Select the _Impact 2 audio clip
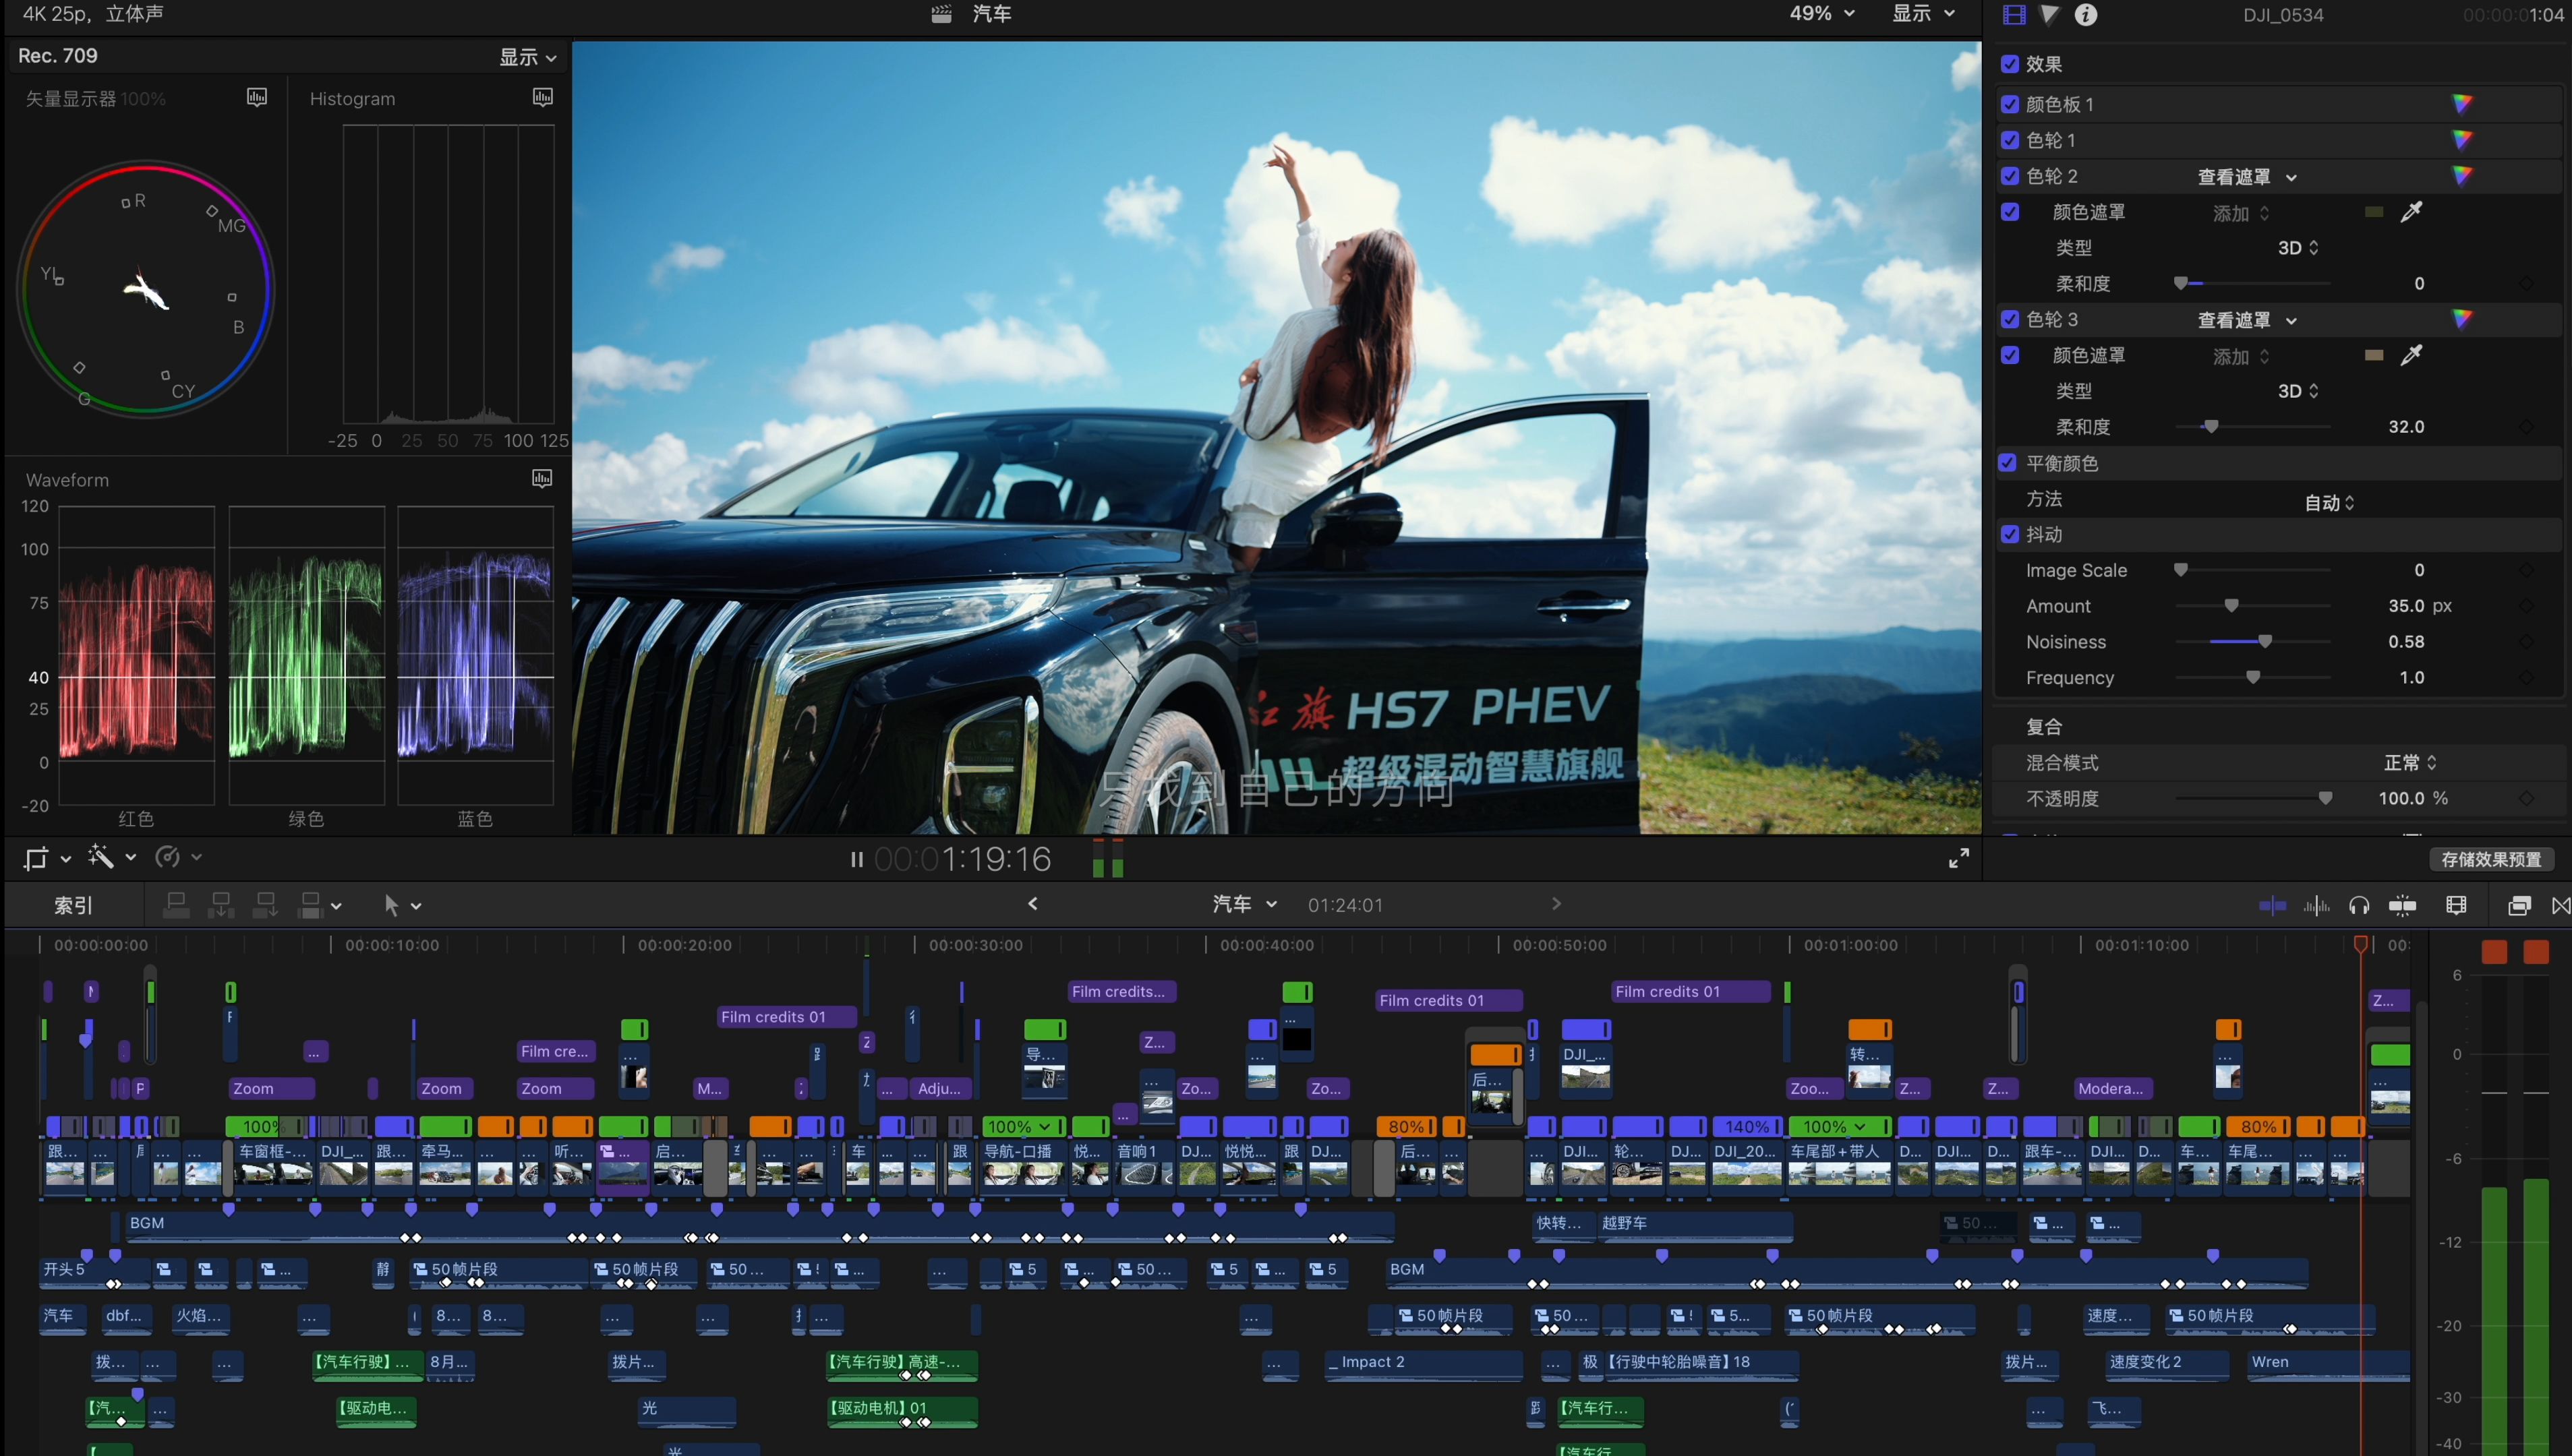The image size is (2572, 1456). tap(1424, 1364)
